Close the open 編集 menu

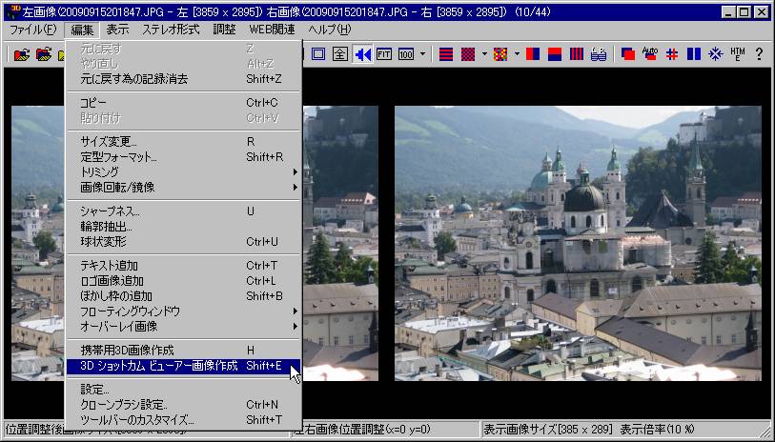(82, 30)
